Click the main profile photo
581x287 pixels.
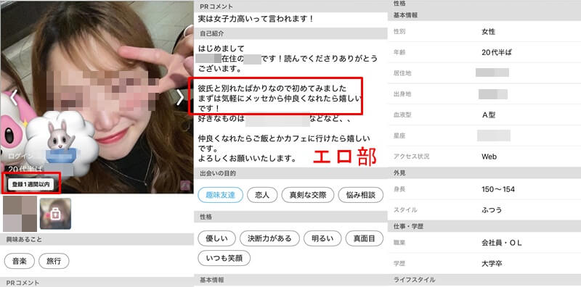[x=97, y=97]
